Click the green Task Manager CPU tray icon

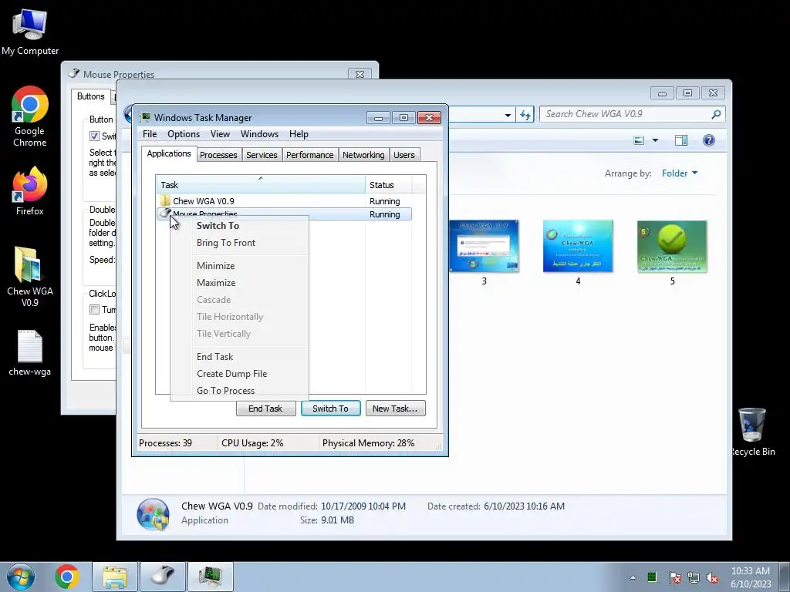652,577
